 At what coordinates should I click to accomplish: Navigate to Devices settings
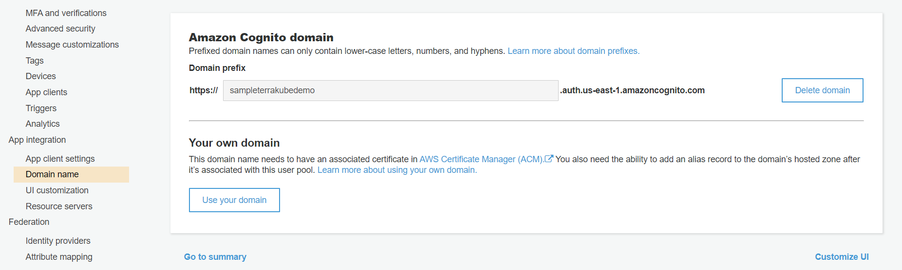click(40, 76)
